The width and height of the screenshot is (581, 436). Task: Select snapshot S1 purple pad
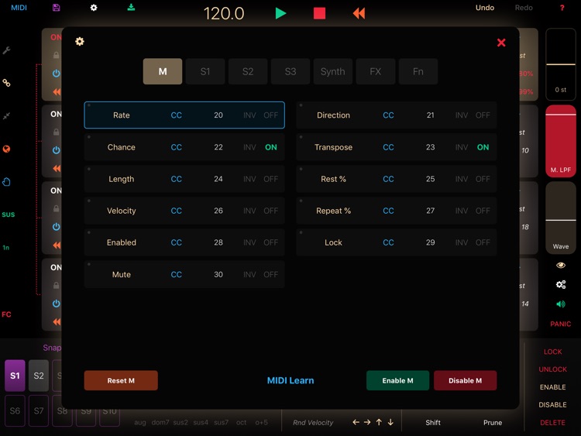coord(15,376)
